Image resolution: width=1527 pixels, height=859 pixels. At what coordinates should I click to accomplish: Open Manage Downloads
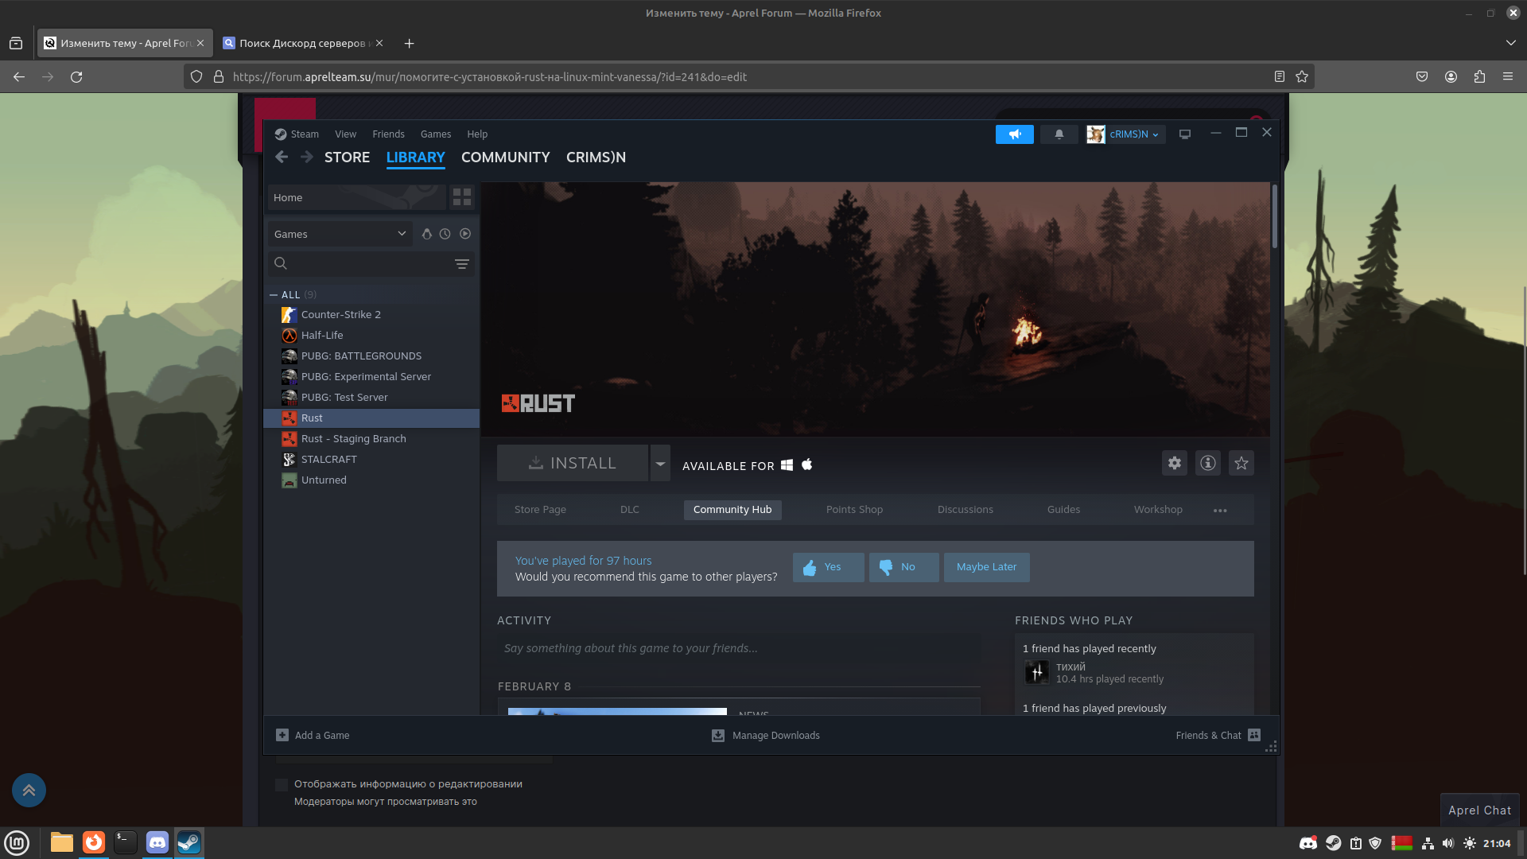point(766,736)
